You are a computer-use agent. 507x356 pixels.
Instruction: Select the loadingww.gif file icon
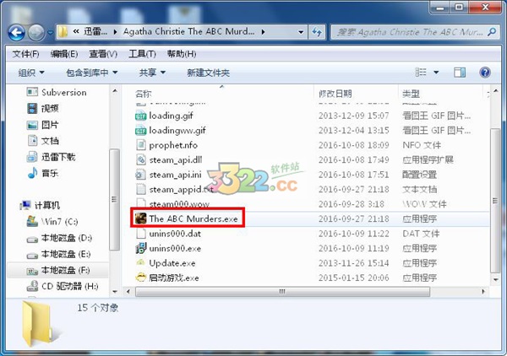(140, 131)
